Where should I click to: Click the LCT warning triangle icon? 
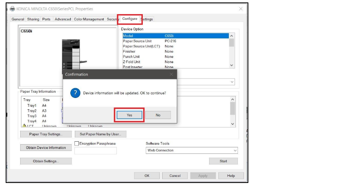coord(24,125)
